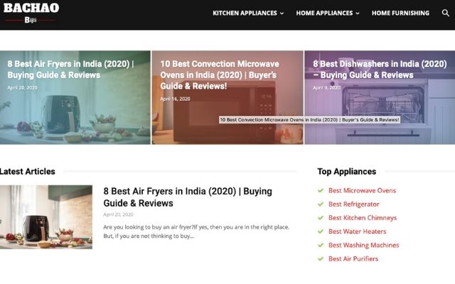Screen dimensions: 455x284
Task: Click the April 16, 2020 date on microwave card
Action: tap(175, 99)
